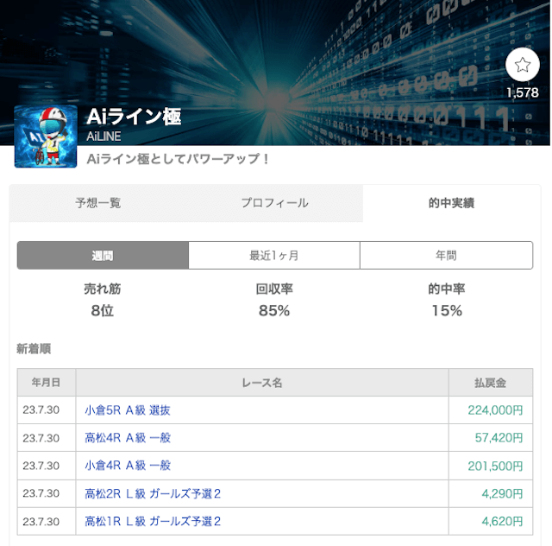Click the 払戻金 column header
This screenshot has width=552, height=546.
tap(491, 383)
